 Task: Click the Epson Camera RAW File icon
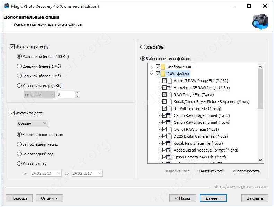(170, 157)
